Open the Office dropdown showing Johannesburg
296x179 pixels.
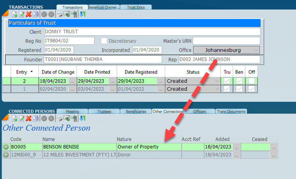pos(255,50)
